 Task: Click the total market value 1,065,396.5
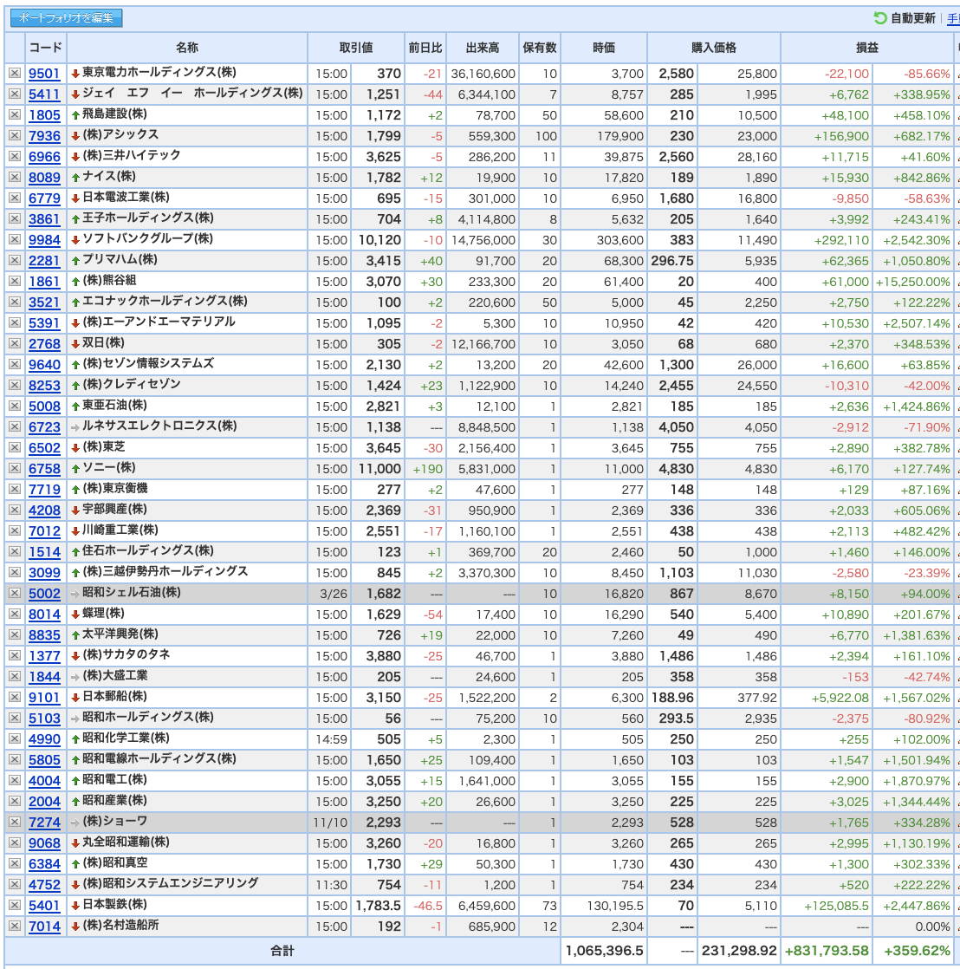coord(604,951)
